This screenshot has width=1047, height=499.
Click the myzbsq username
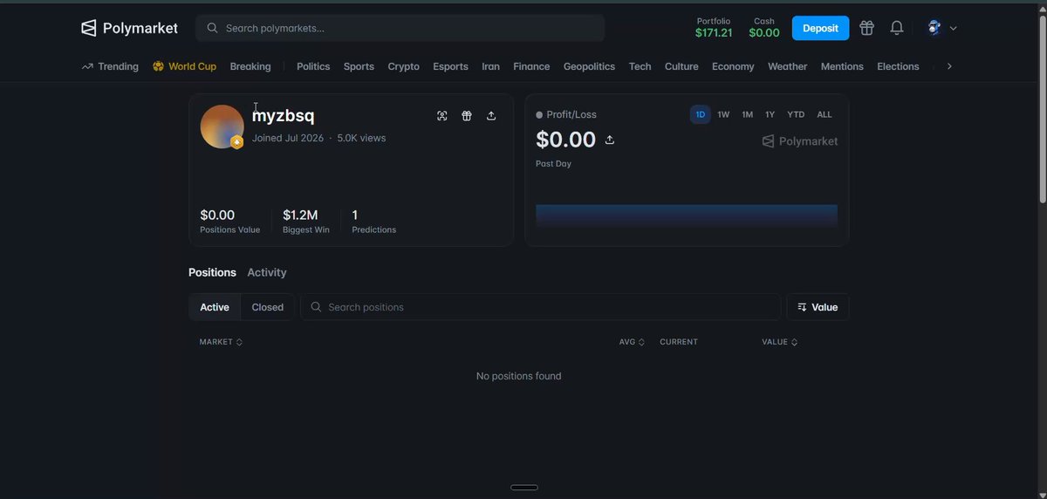tap(284, 115)
